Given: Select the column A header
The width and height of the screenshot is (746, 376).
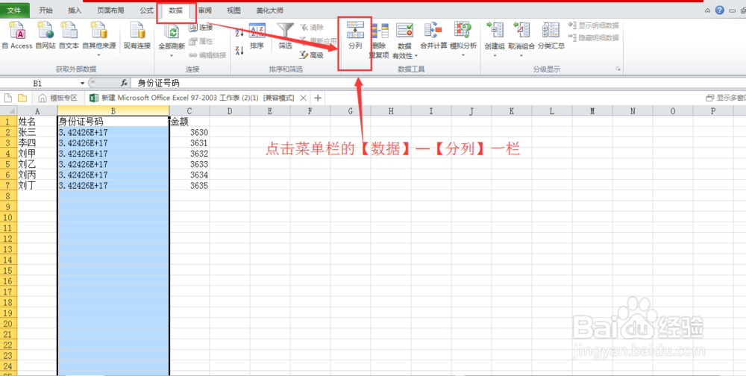Looking at the screenshot, I should [x=37, y=111].
